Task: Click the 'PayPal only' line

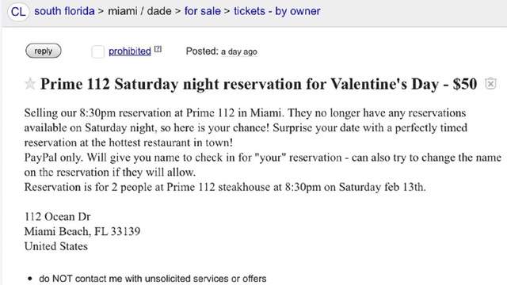Action: 262,165
